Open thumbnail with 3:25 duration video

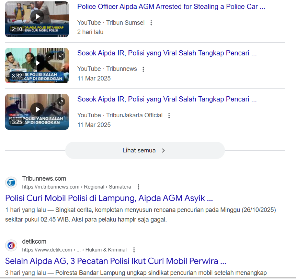[37, 112]
